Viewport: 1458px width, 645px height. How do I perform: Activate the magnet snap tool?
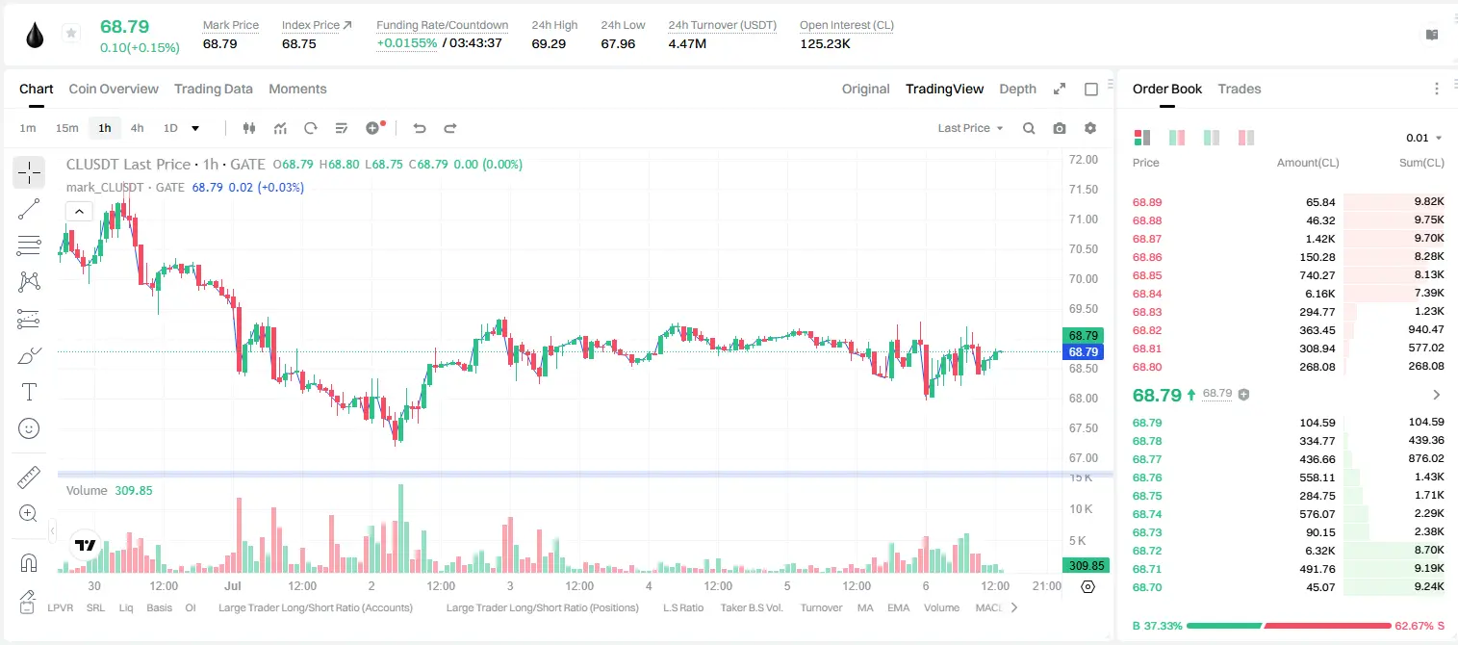click(x=29, y=563)
